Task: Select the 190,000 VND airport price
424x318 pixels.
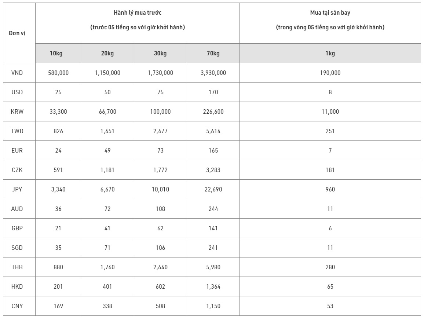Action: pyautogui.click(x=330, y=73)
